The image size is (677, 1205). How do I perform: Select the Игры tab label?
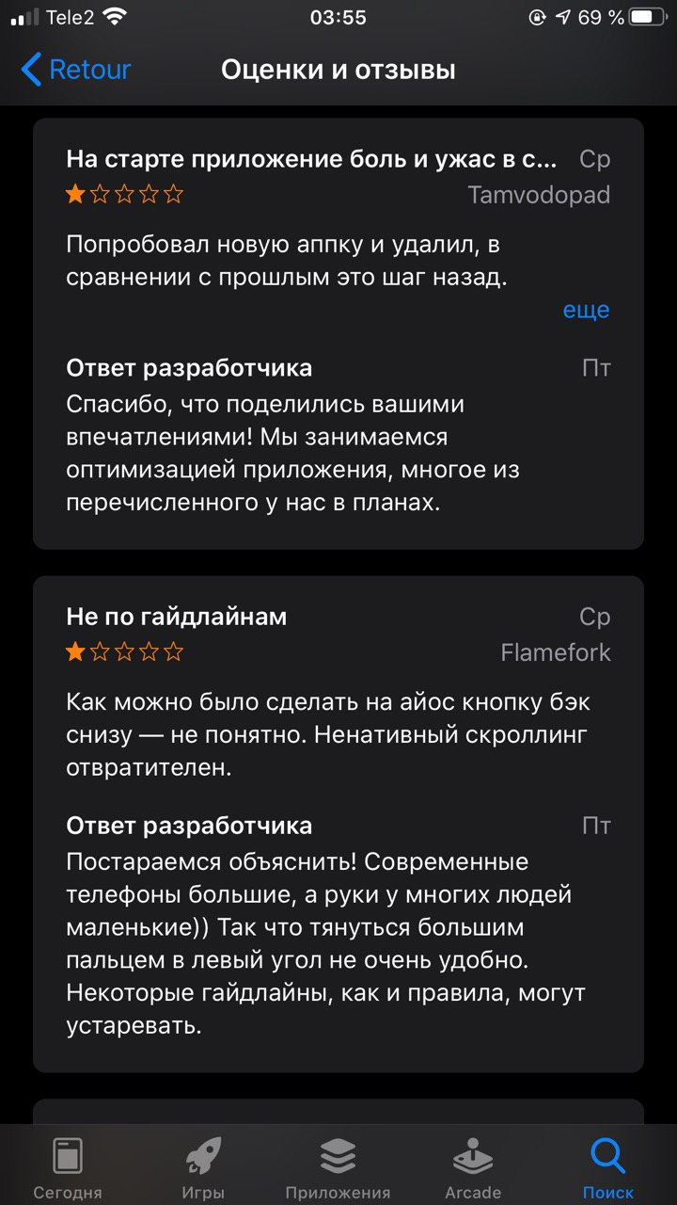203,1192
